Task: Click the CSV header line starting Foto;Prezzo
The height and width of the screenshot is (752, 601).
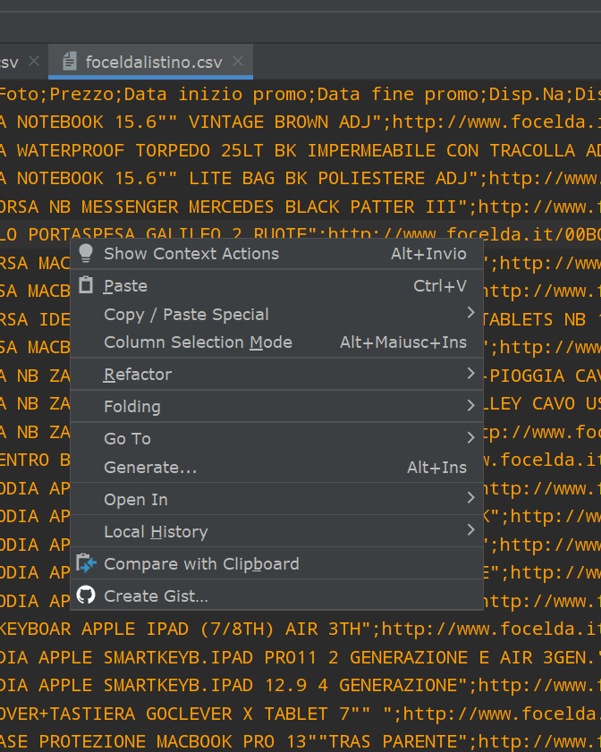Action: click(300, 94)
